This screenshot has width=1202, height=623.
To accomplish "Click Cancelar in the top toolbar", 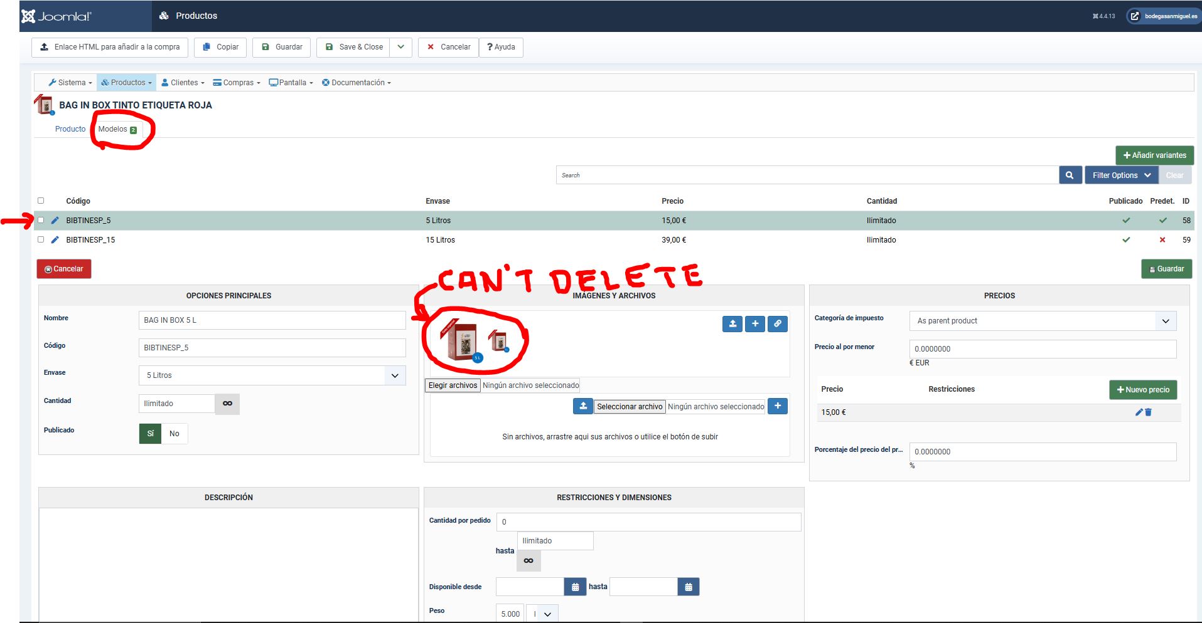I will click(x=448, y=47).
